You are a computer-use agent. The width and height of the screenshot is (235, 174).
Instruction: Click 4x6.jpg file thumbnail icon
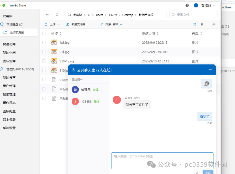click(x=54, y=42)
